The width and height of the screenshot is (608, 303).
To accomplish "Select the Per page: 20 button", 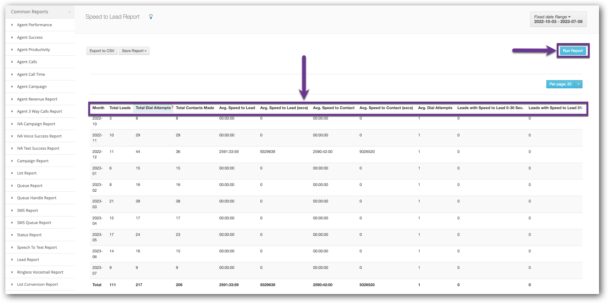I will [x=560, y=84].
